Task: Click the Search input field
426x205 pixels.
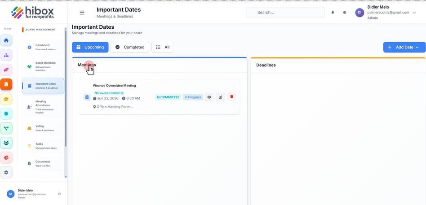Action: point(285,13)
